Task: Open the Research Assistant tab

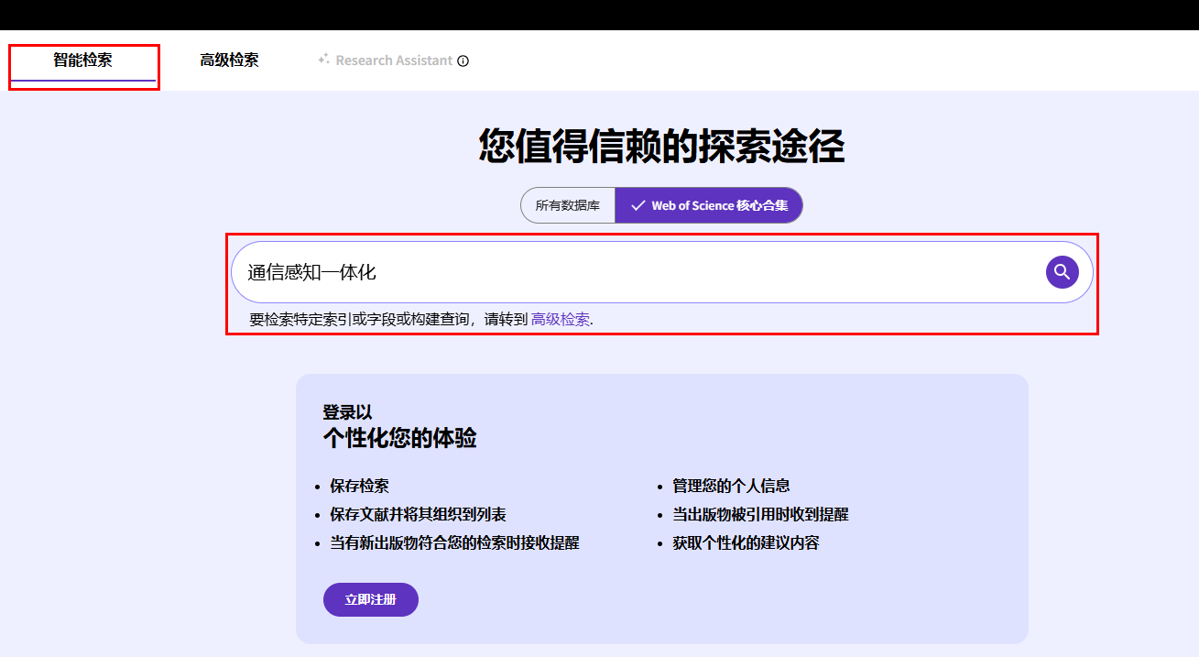Action: pos(394,60)
